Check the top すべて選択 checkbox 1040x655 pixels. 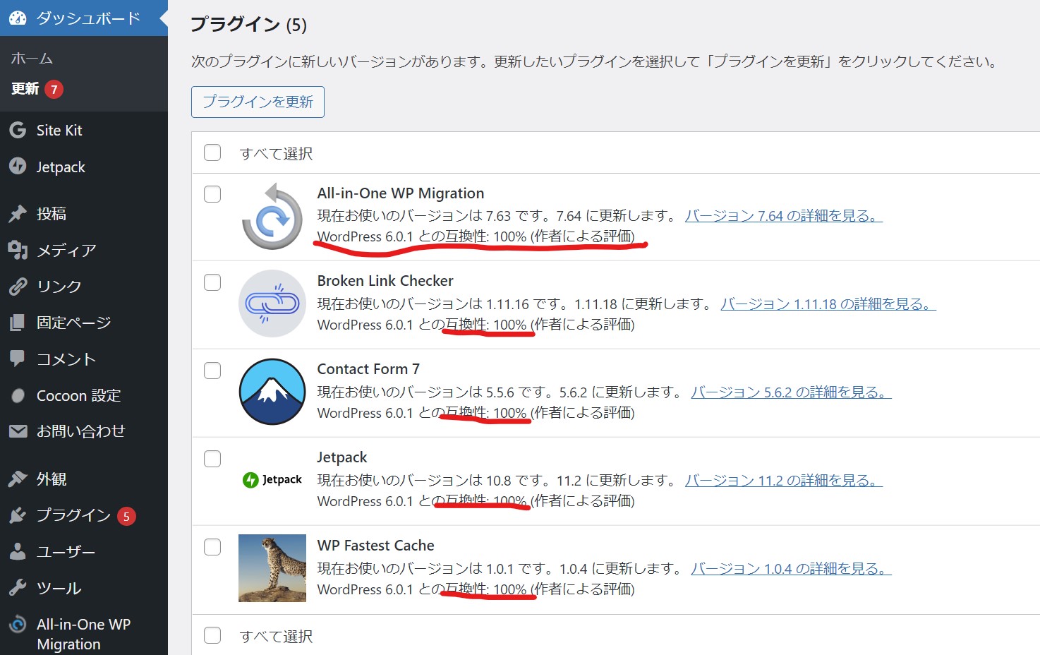pos(212,152)
